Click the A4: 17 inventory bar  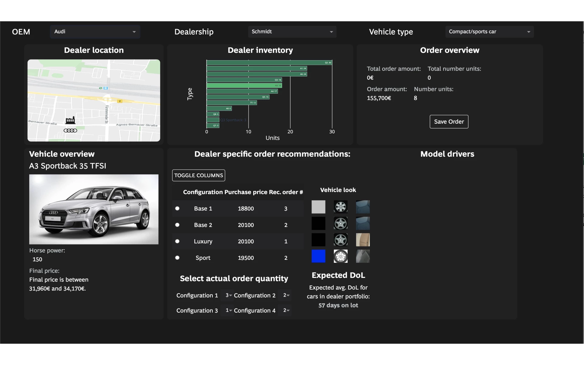(242, 91)
